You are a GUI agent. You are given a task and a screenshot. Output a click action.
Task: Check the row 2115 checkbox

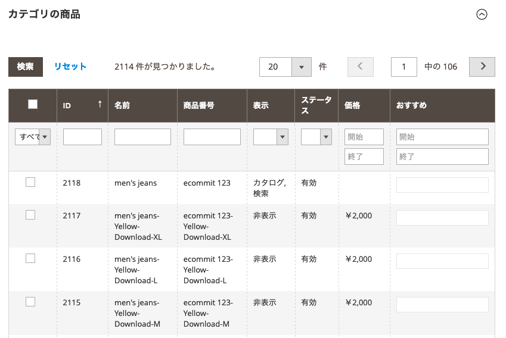[x=30, y=302]
